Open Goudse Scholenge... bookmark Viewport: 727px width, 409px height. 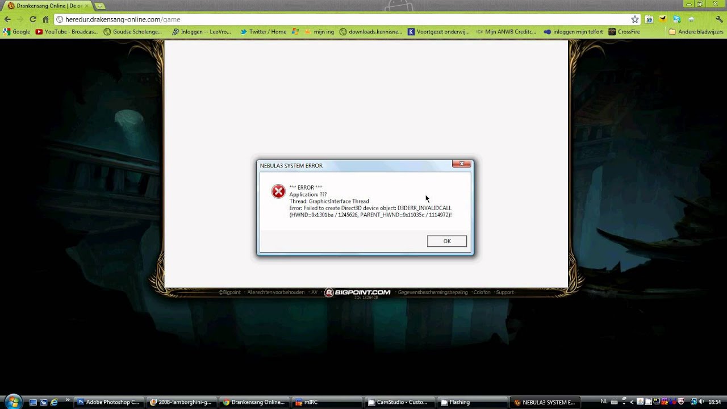click(132, 32)
